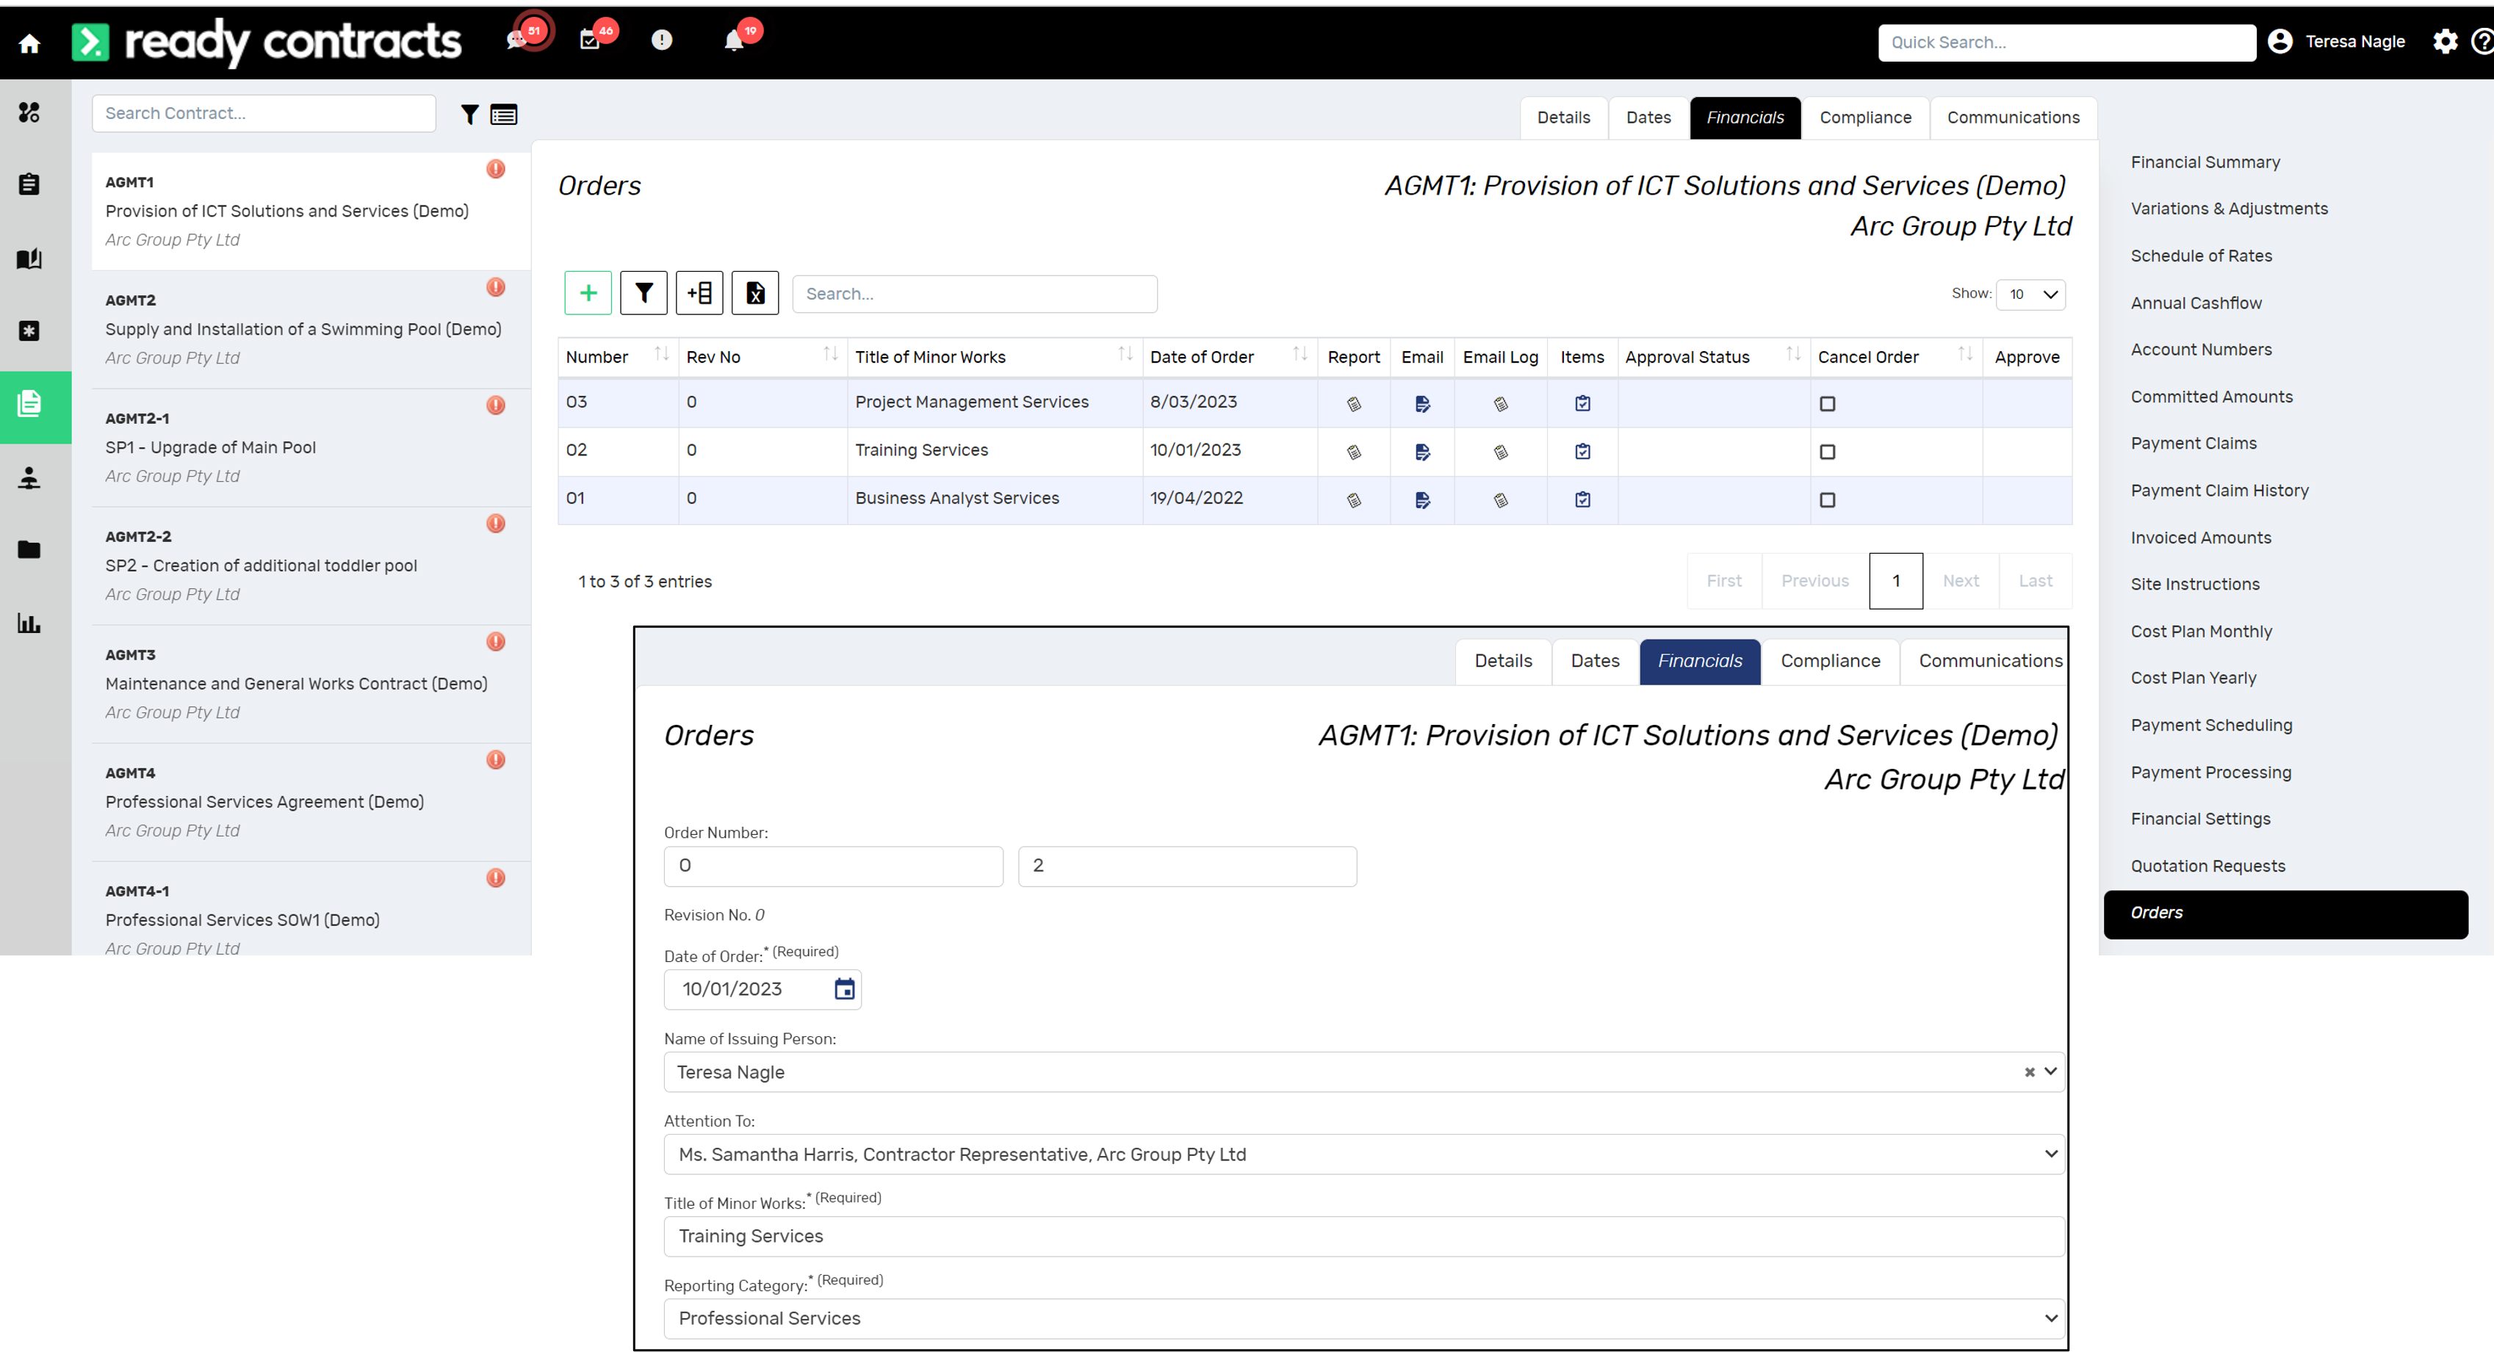2494x1352 pixels.
Task: Open Variations & Adjustments link
Action: 2229,209
